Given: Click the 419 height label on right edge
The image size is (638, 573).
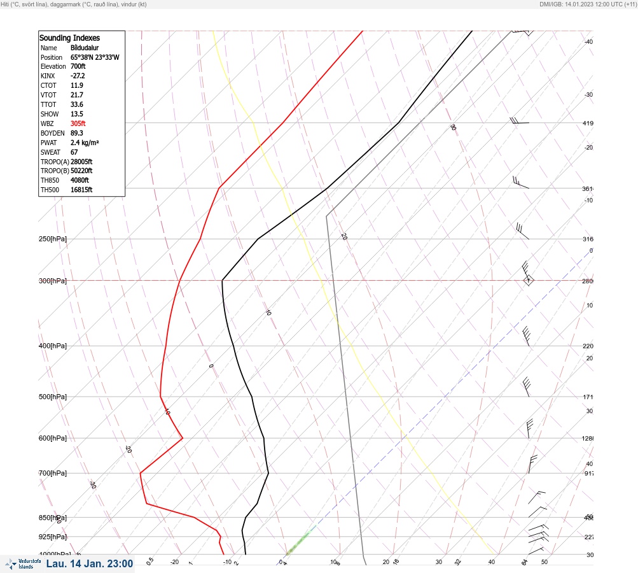Looking at the screenshot, I should (x=588, y=123).
